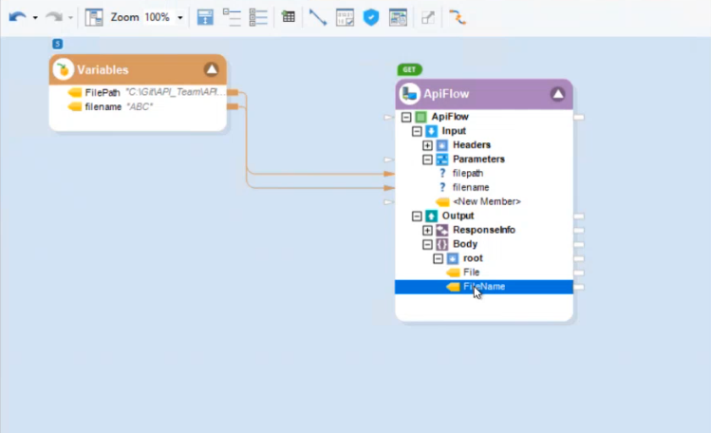711x433 pixels.
Task: Click the Input node blue arrow icon
Action: pyautogui.click(x=431, y=131)
